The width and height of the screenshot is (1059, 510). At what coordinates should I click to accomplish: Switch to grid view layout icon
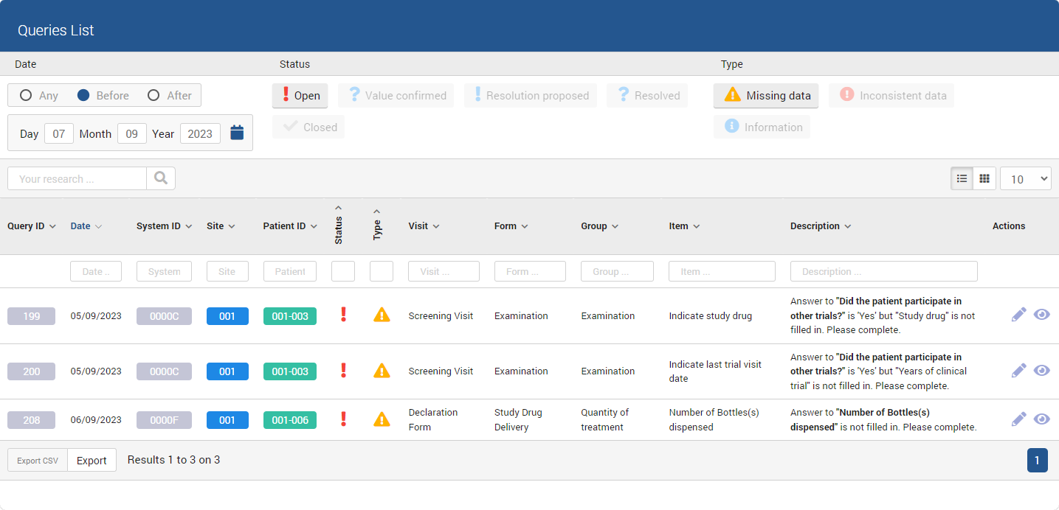(984, 178)
